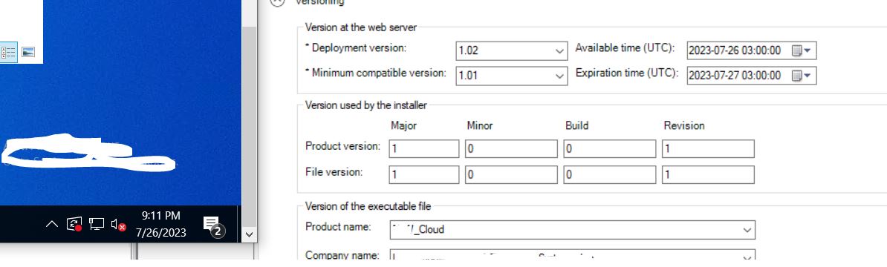Click the muted speaker volume icon
The height and width of the screenshot is (267, 887).
pyautogui.click(x=118, y=225)
